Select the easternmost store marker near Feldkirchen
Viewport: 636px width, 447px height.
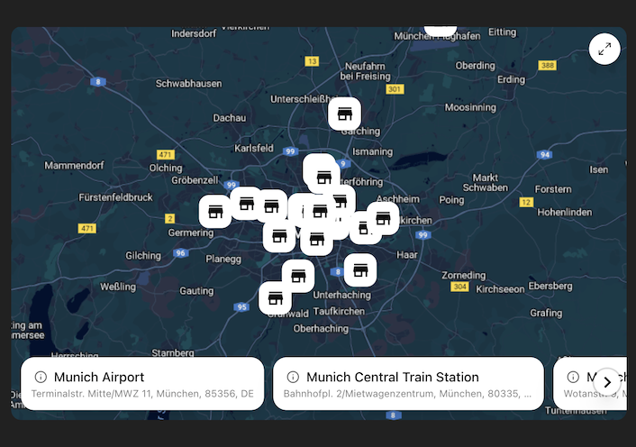(383, 218)
